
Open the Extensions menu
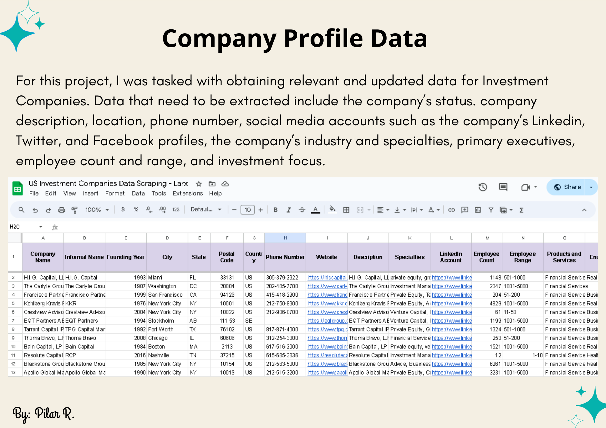[x=188, y=193]
